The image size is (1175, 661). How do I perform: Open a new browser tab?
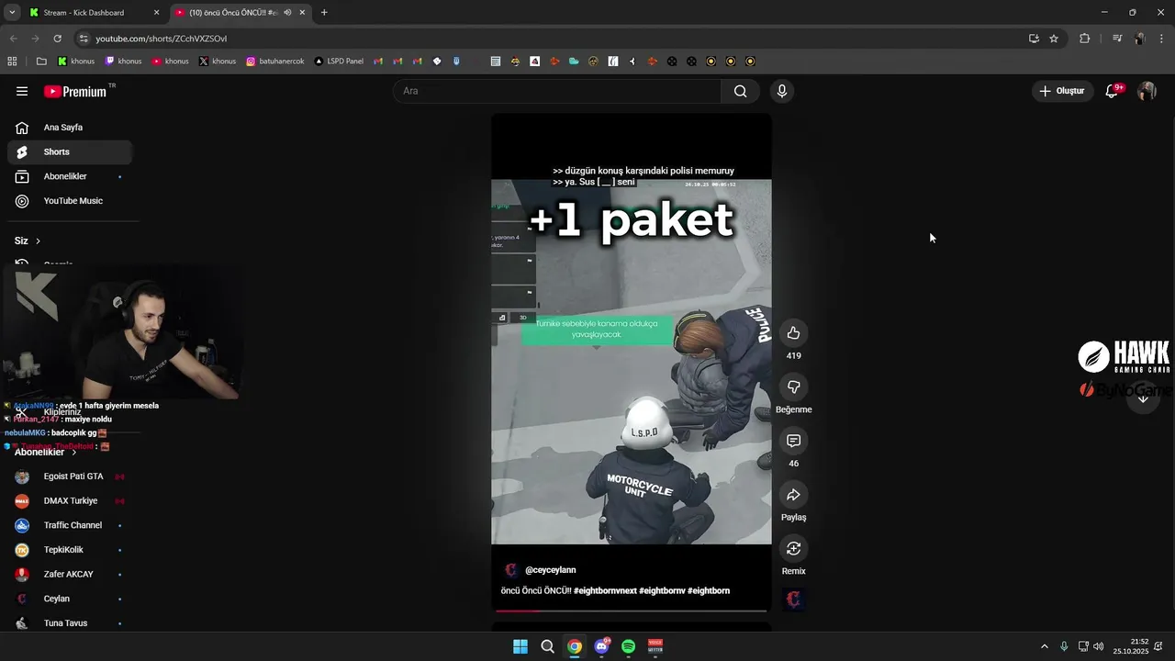click(324, 13)
